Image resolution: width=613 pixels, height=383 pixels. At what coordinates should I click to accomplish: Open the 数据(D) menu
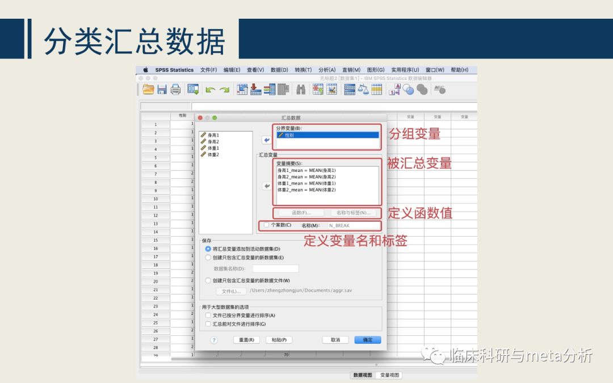(x=279, y=70)
